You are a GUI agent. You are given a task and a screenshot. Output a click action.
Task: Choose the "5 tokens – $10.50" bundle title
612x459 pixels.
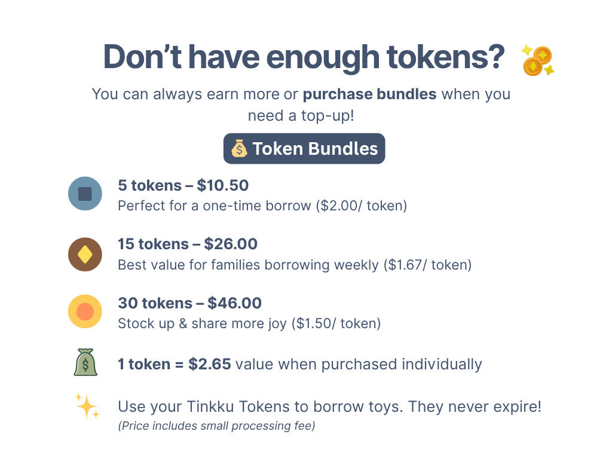[183, 185]
